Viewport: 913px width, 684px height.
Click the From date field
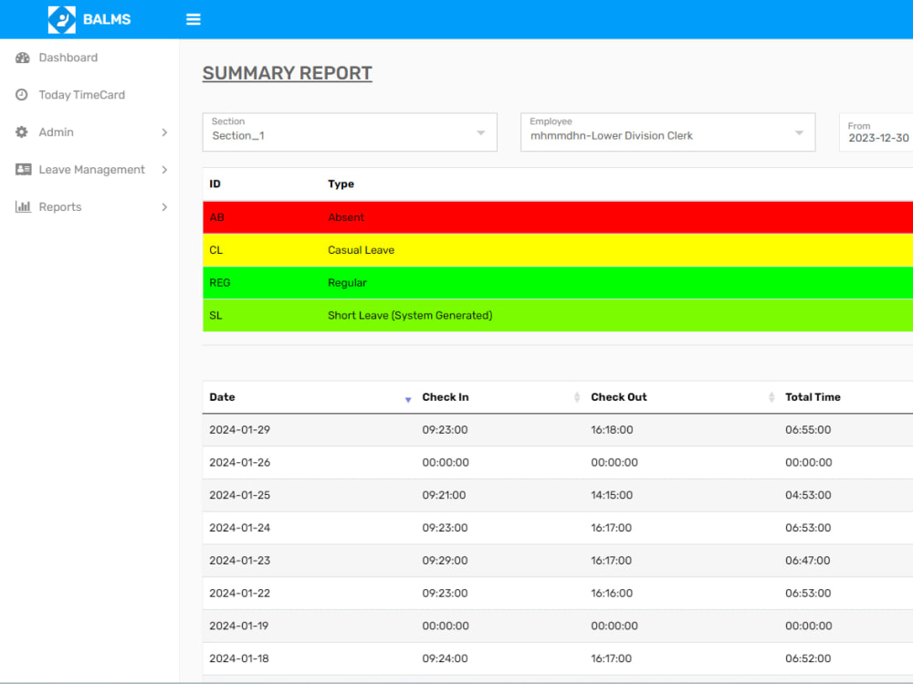(876, 132)
